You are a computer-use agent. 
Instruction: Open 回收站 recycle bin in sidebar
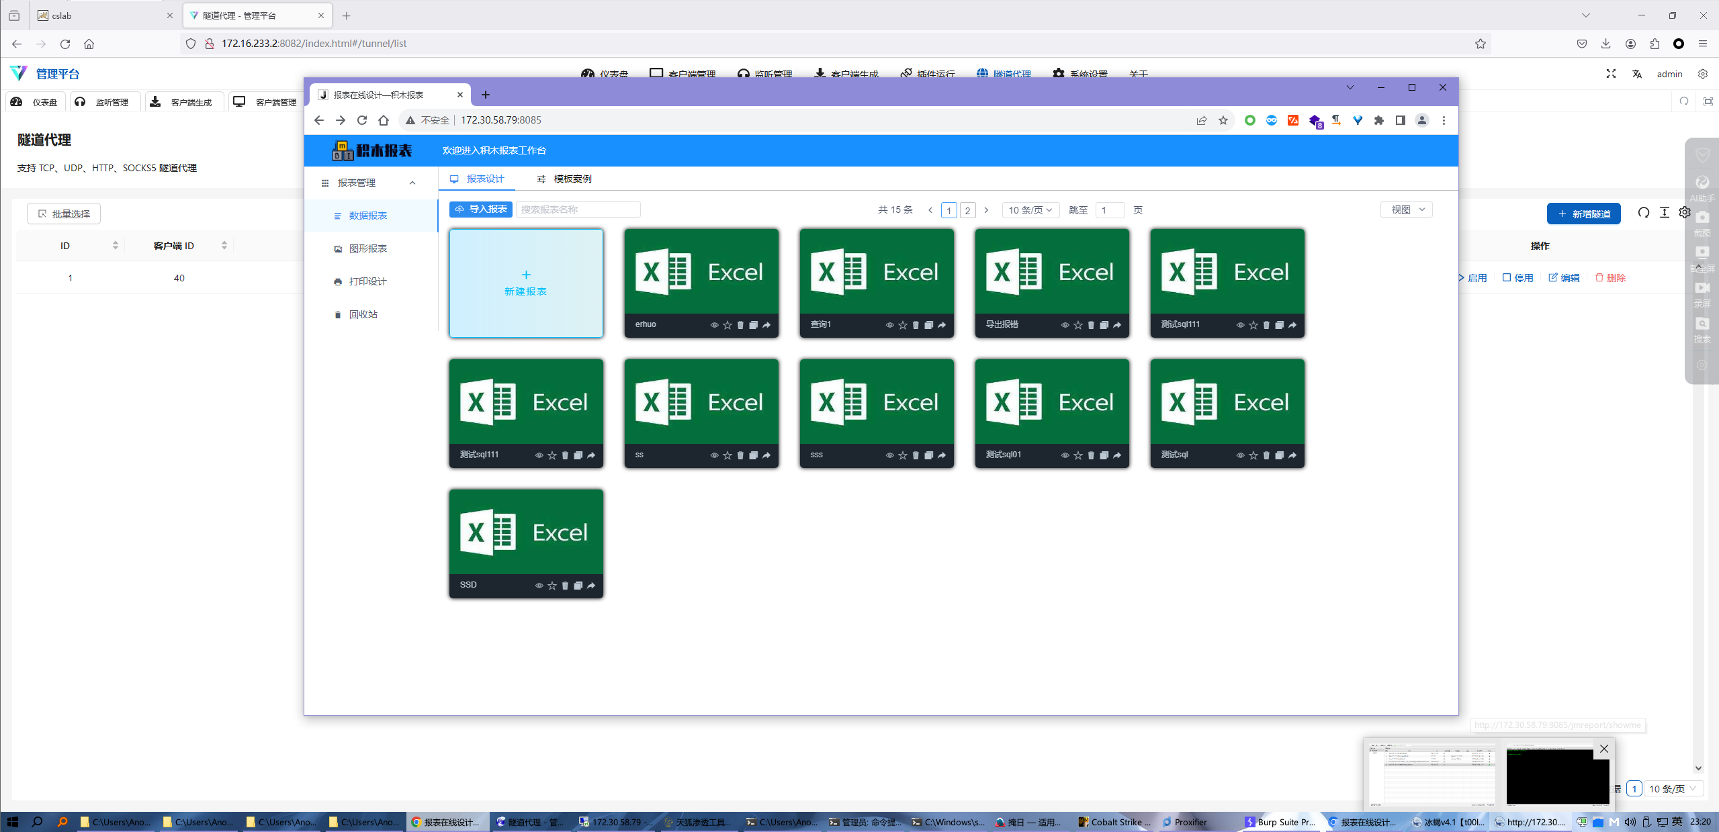tap(363, 314)
